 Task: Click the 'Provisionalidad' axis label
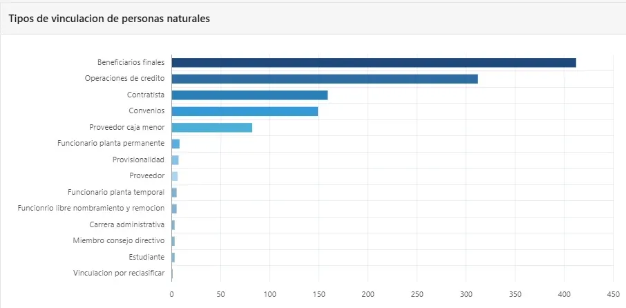pos(138,160)
